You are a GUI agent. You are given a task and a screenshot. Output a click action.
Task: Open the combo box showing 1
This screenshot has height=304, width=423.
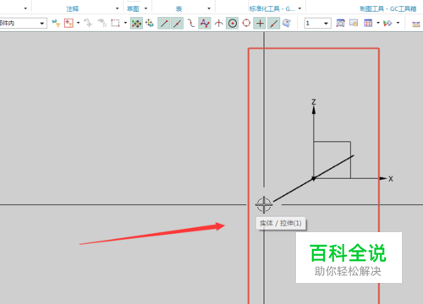coord(317,24)
